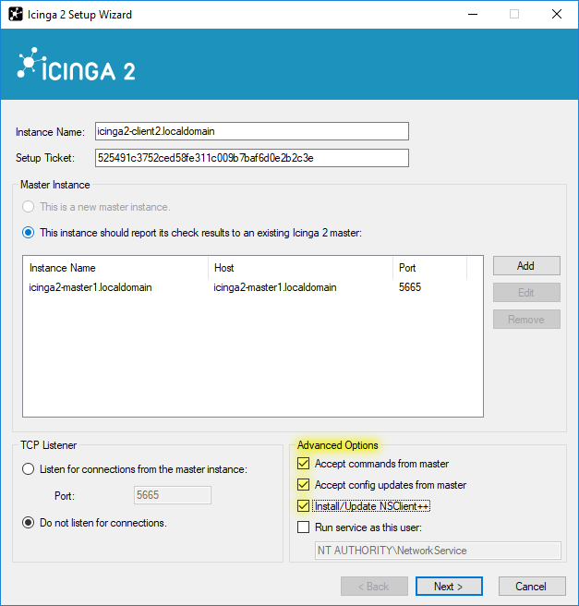Click the 'Host' column header
Image resolution: width=579 pixels, height=606 pixels.
coord(300,268)
